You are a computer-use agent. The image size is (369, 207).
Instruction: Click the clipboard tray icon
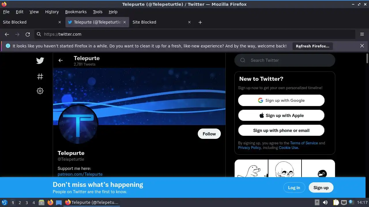tap(336, 202)
